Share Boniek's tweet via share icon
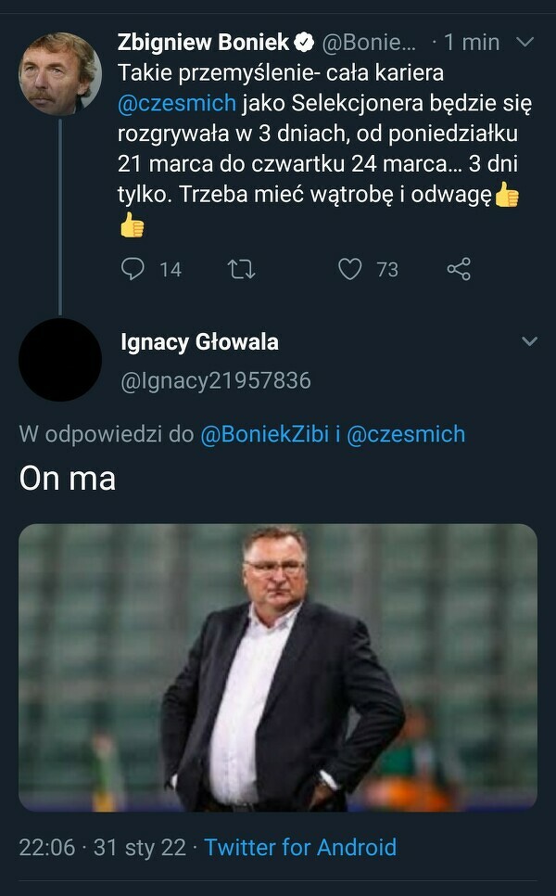556x896 pixels. [x=459, y=269]
